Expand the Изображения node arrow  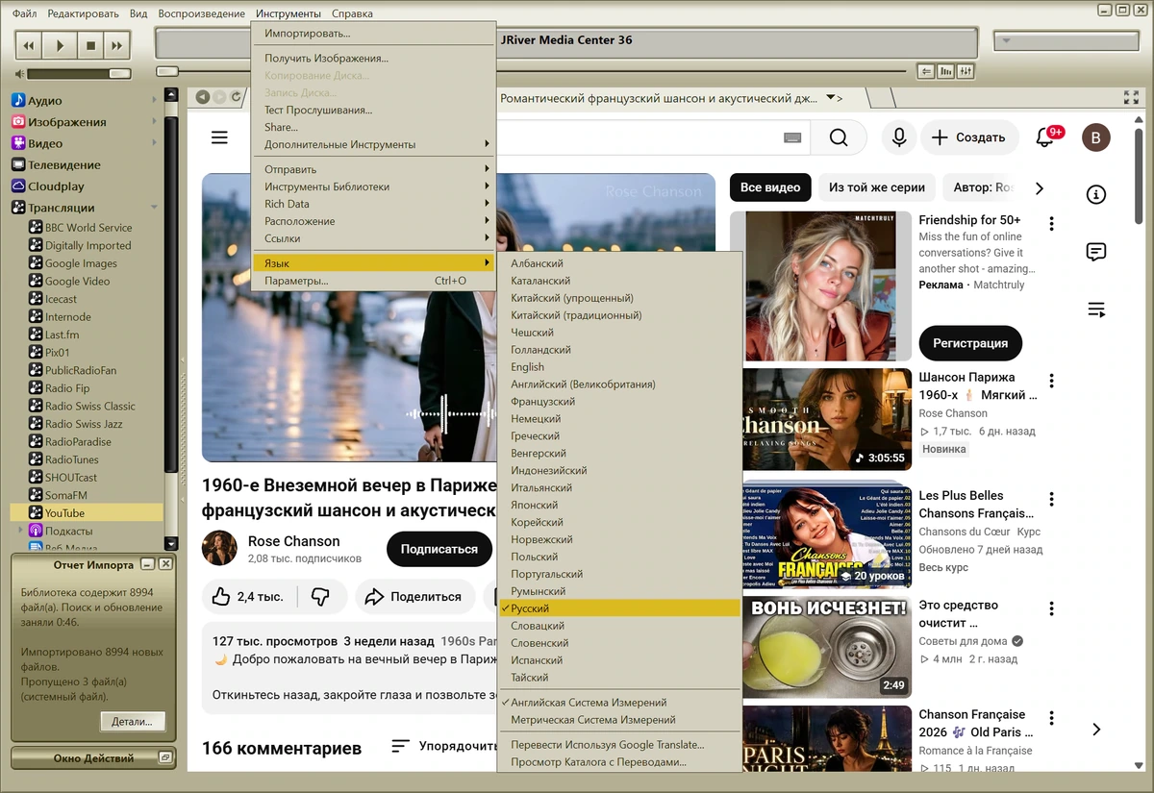154,122
